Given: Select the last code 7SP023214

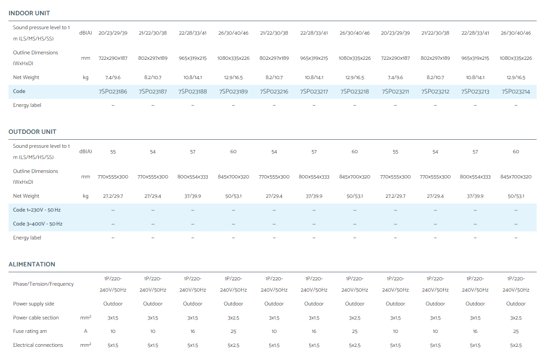Looking at the screenshot, I should click(516, 92).
